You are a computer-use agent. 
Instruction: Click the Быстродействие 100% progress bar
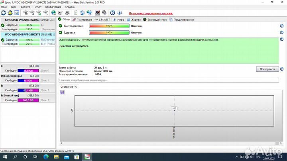coord(109,26)
